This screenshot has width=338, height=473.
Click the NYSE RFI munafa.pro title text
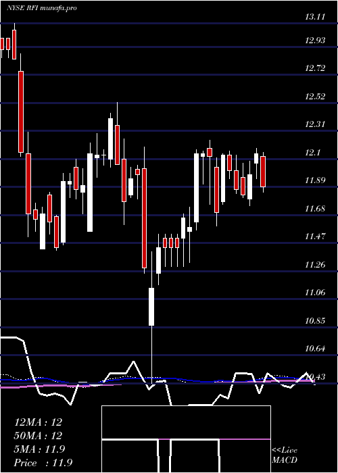click(x=42, y=8)
